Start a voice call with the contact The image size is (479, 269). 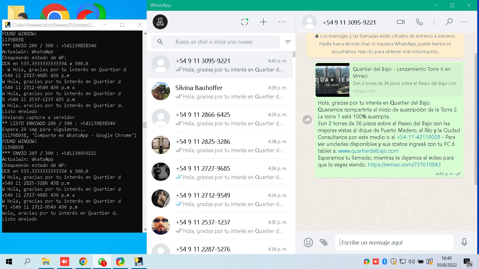pos(419,22)
